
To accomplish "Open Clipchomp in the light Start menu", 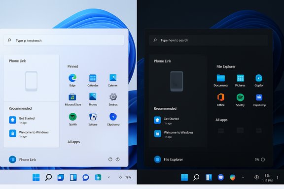I will [x=113, y=117].
